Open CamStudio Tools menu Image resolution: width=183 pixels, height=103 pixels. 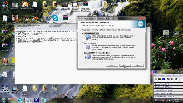(x=175, y=75)
